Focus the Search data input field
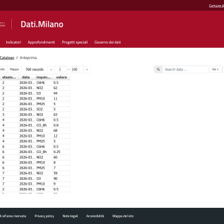This screenshot has width=224, height=224. pyautogui.click(x=185, y=69)
